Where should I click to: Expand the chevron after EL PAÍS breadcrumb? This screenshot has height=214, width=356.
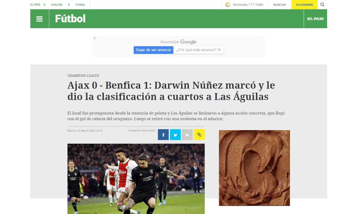coord(44,5)
